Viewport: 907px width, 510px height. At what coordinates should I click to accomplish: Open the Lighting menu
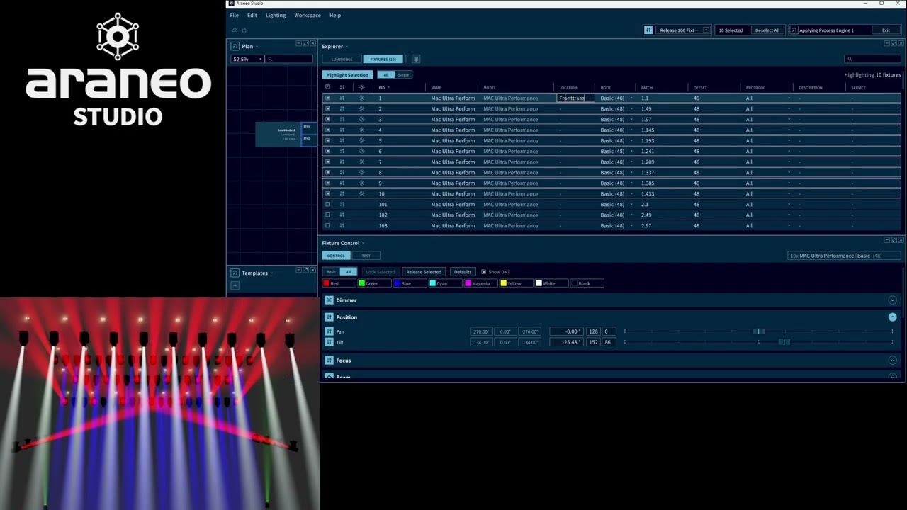[x=276, y=16]
